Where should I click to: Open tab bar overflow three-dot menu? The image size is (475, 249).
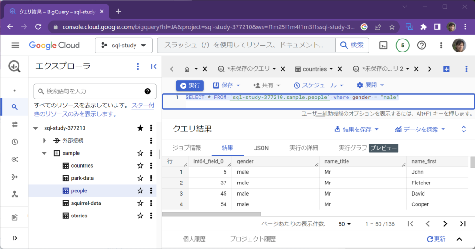466,69
